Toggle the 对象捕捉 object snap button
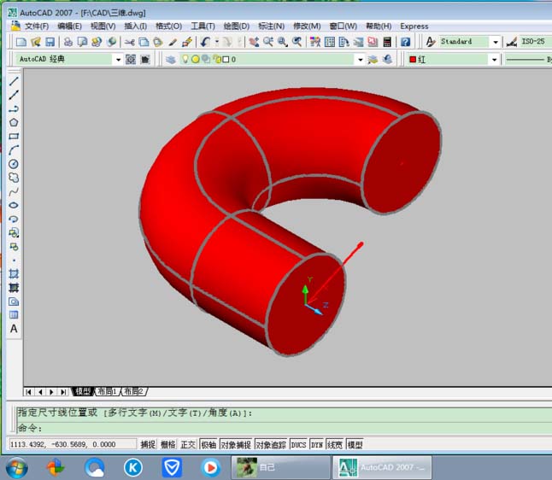Viewport: 552px width, 480px height. [236, 444]
